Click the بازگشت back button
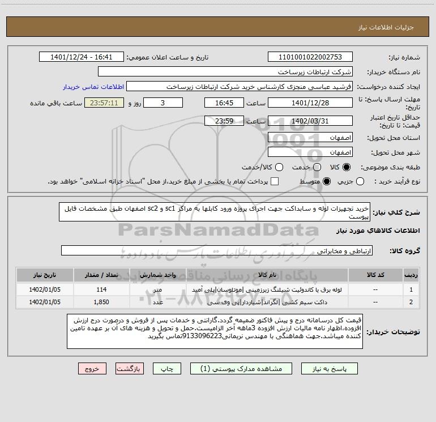436x422 pixels. click(x=130, y=369)
